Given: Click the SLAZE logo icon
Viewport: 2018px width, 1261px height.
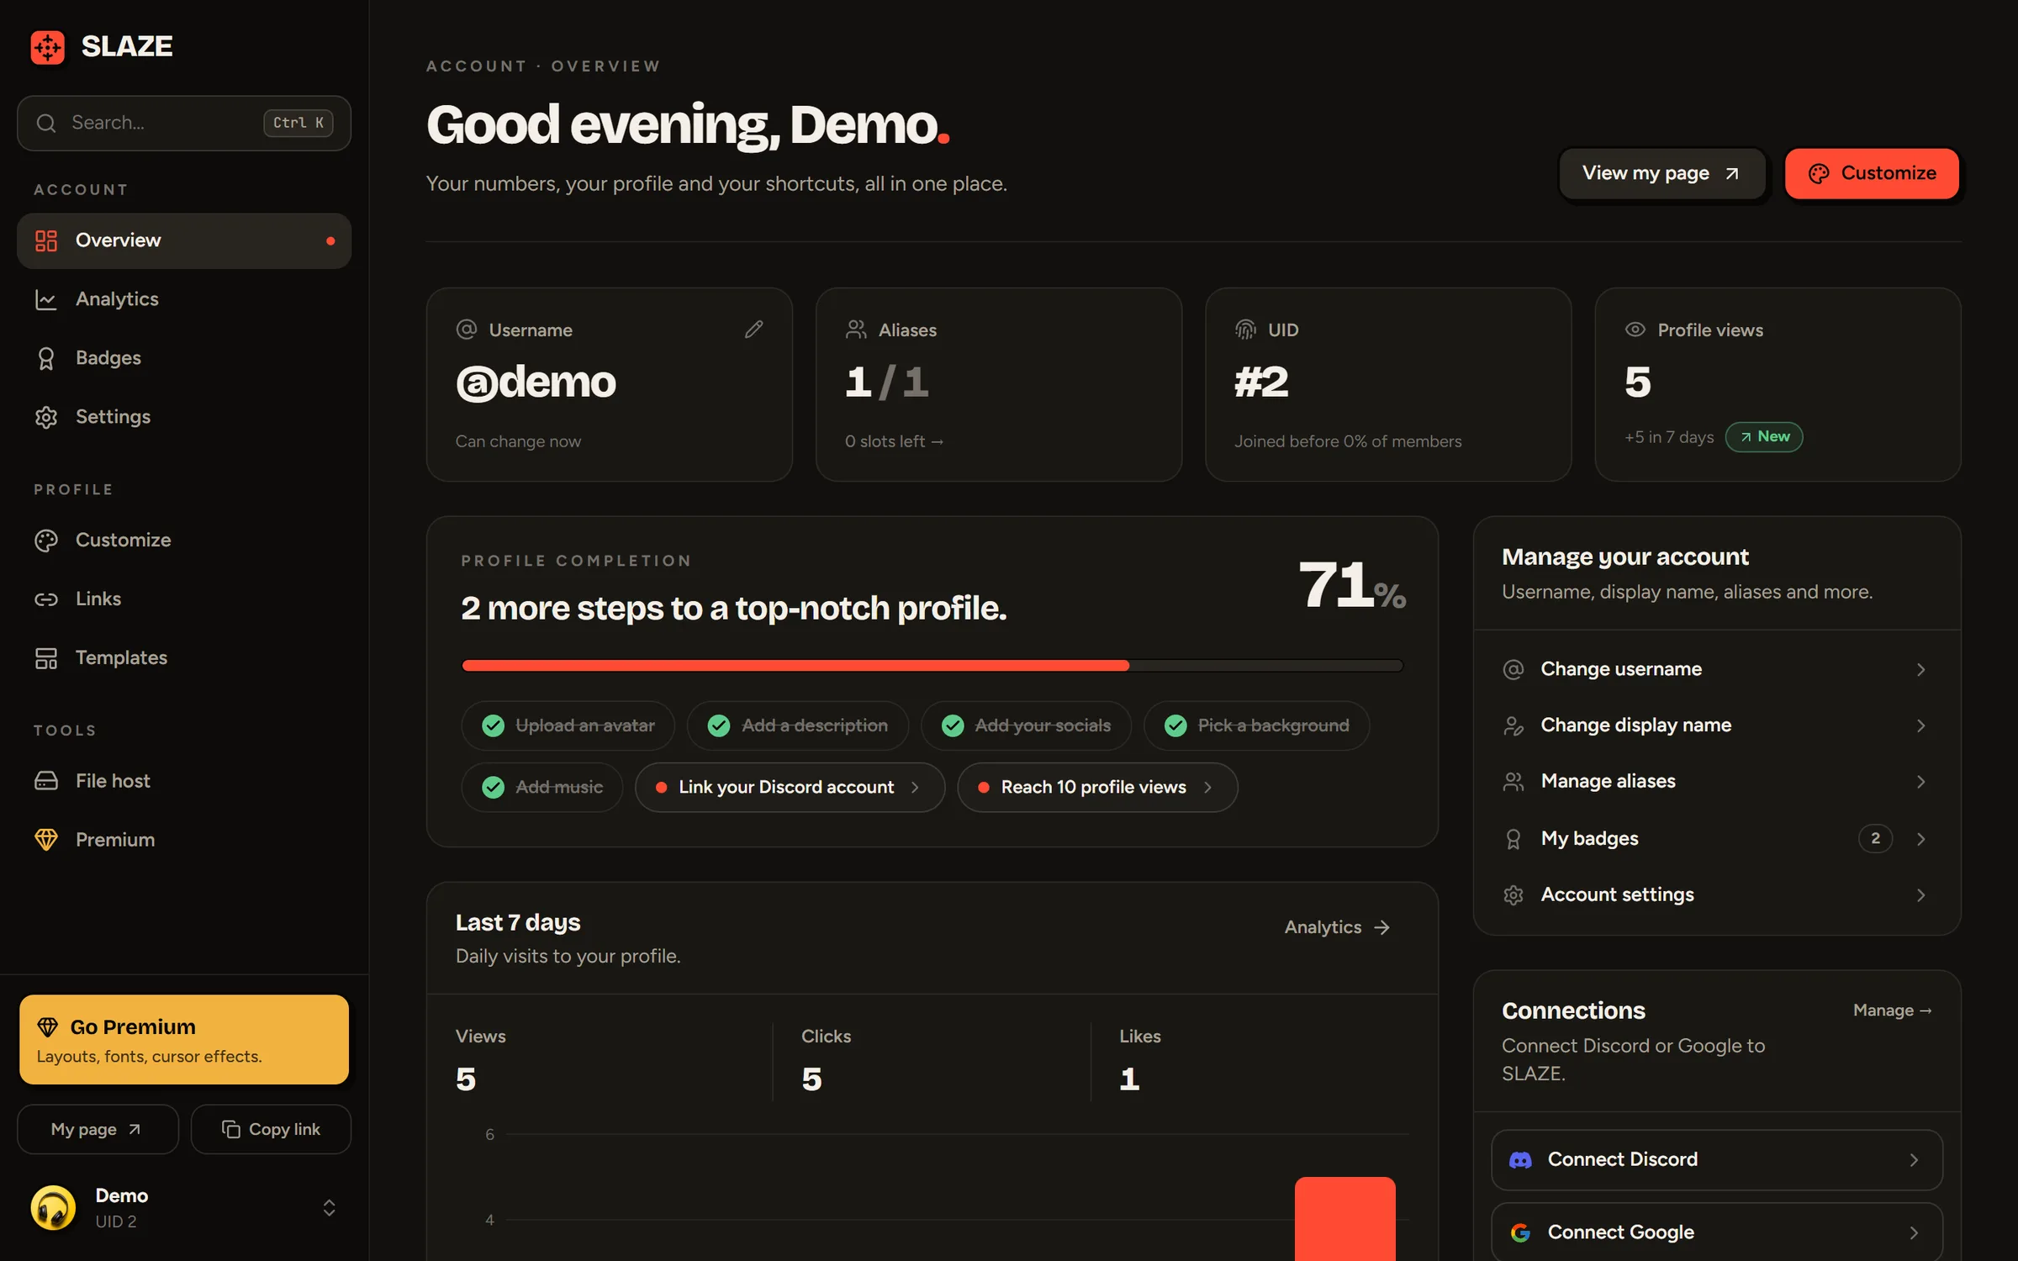Looking at the screenshot, I should (x=48, y=46).
